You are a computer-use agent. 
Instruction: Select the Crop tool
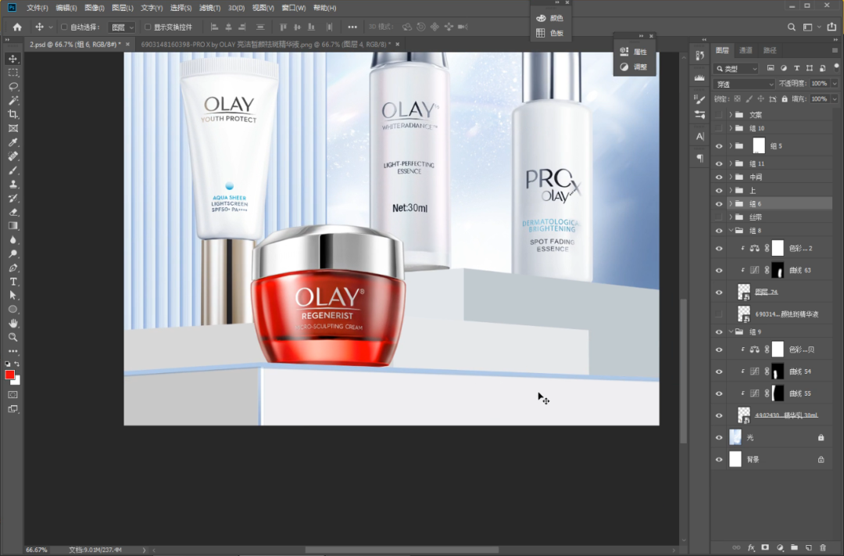[13, 114]
